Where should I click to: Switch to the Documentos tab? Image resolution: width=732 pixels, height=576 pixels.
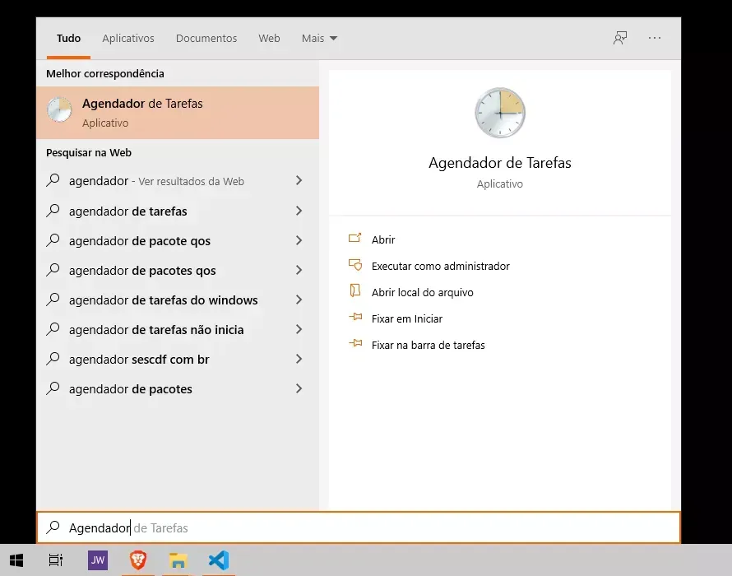pos(206,39)
